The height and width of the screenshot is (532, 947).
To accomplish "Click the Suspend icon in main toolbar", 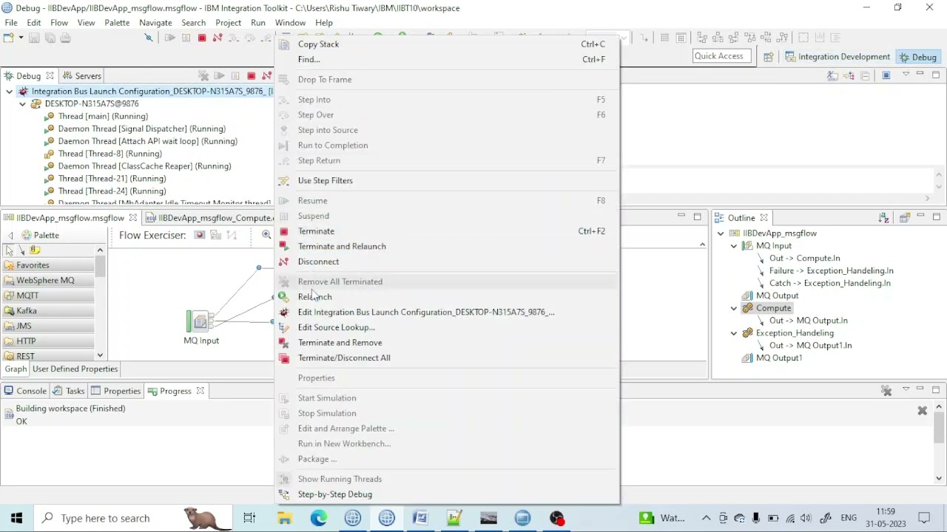I will click(x=186, y=38).
